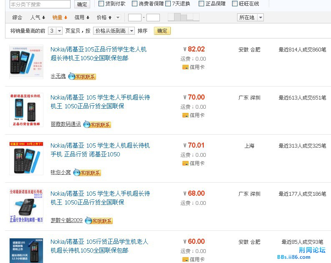Click the price distribution bar chart
The height and width of the screenshot is (263, 331).
[x=183, y=17]
